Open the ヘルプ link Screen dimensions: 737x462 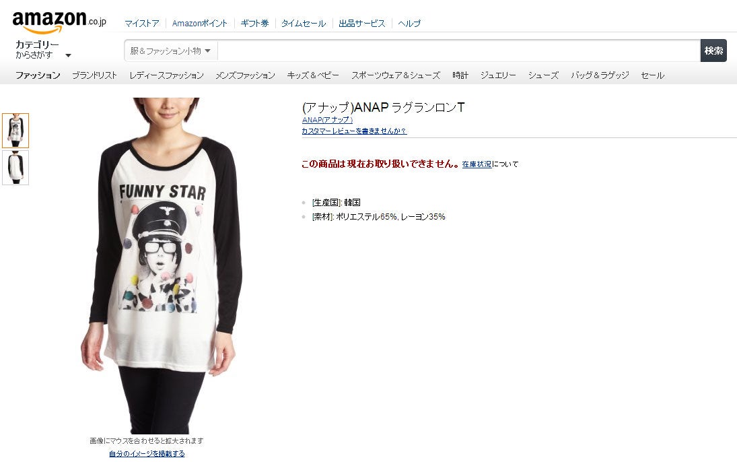point(409,24)
